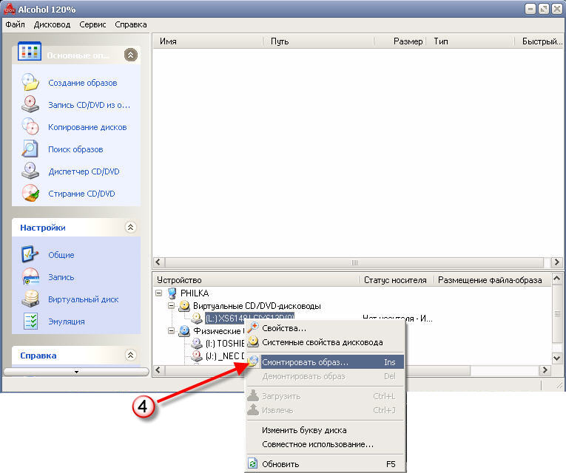Click device panel scroll up arrow
The image size is (566, 473).
click(557, 279)
